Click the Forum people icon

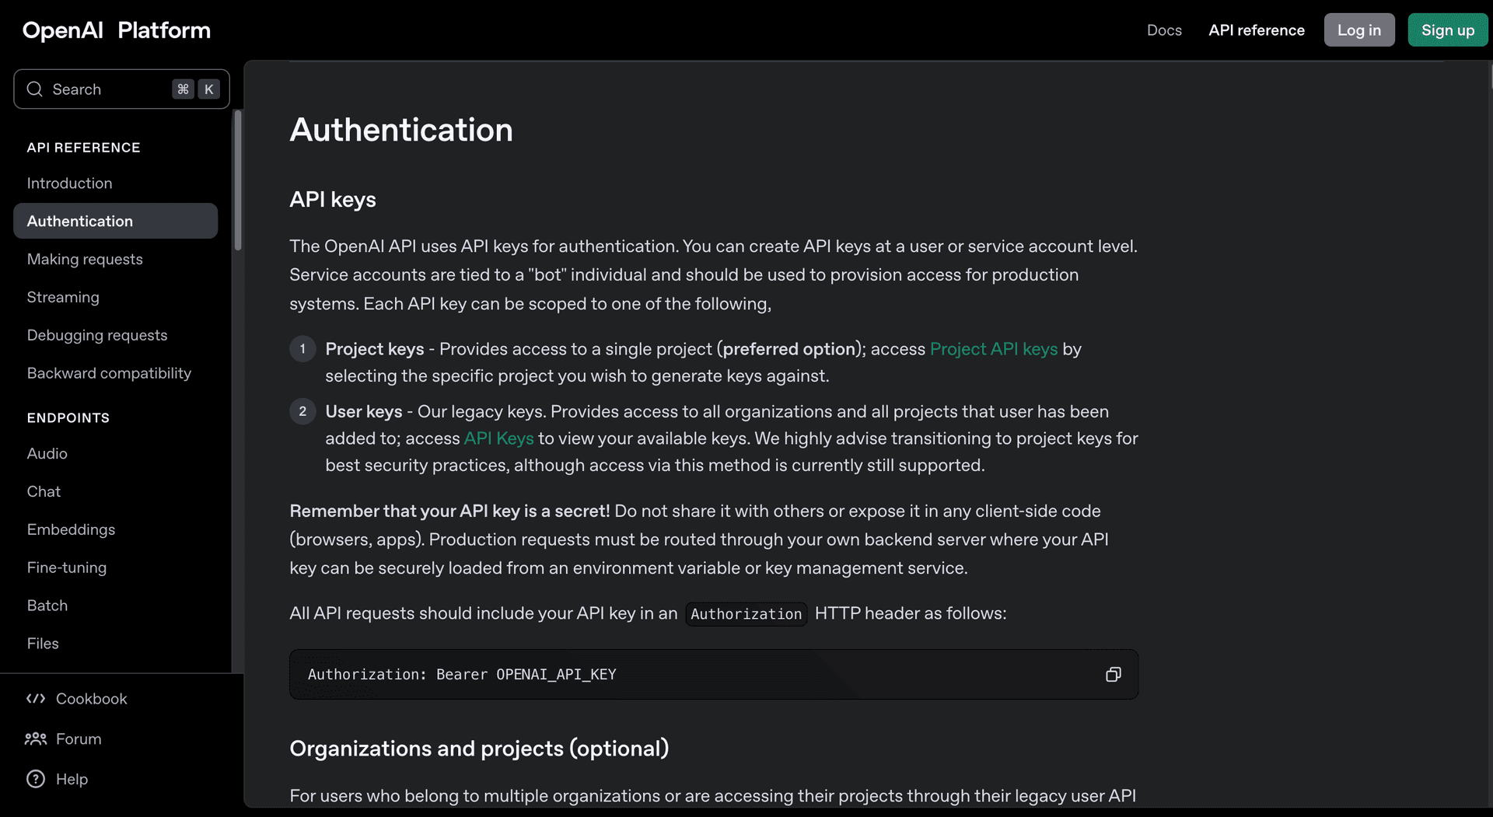(x=36, y=739)
